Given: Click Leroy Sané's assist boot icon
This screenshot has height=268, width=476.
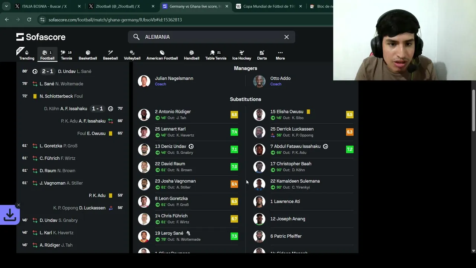Looking at the screenshot, I should click(188, 233).
